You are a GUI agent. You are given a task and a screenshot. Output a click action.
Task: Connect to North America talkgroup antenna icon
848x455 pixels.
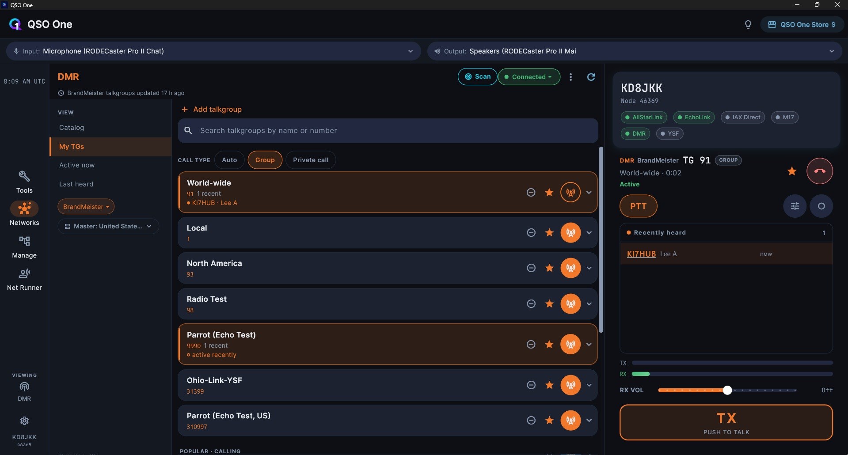tap(570, 268)
